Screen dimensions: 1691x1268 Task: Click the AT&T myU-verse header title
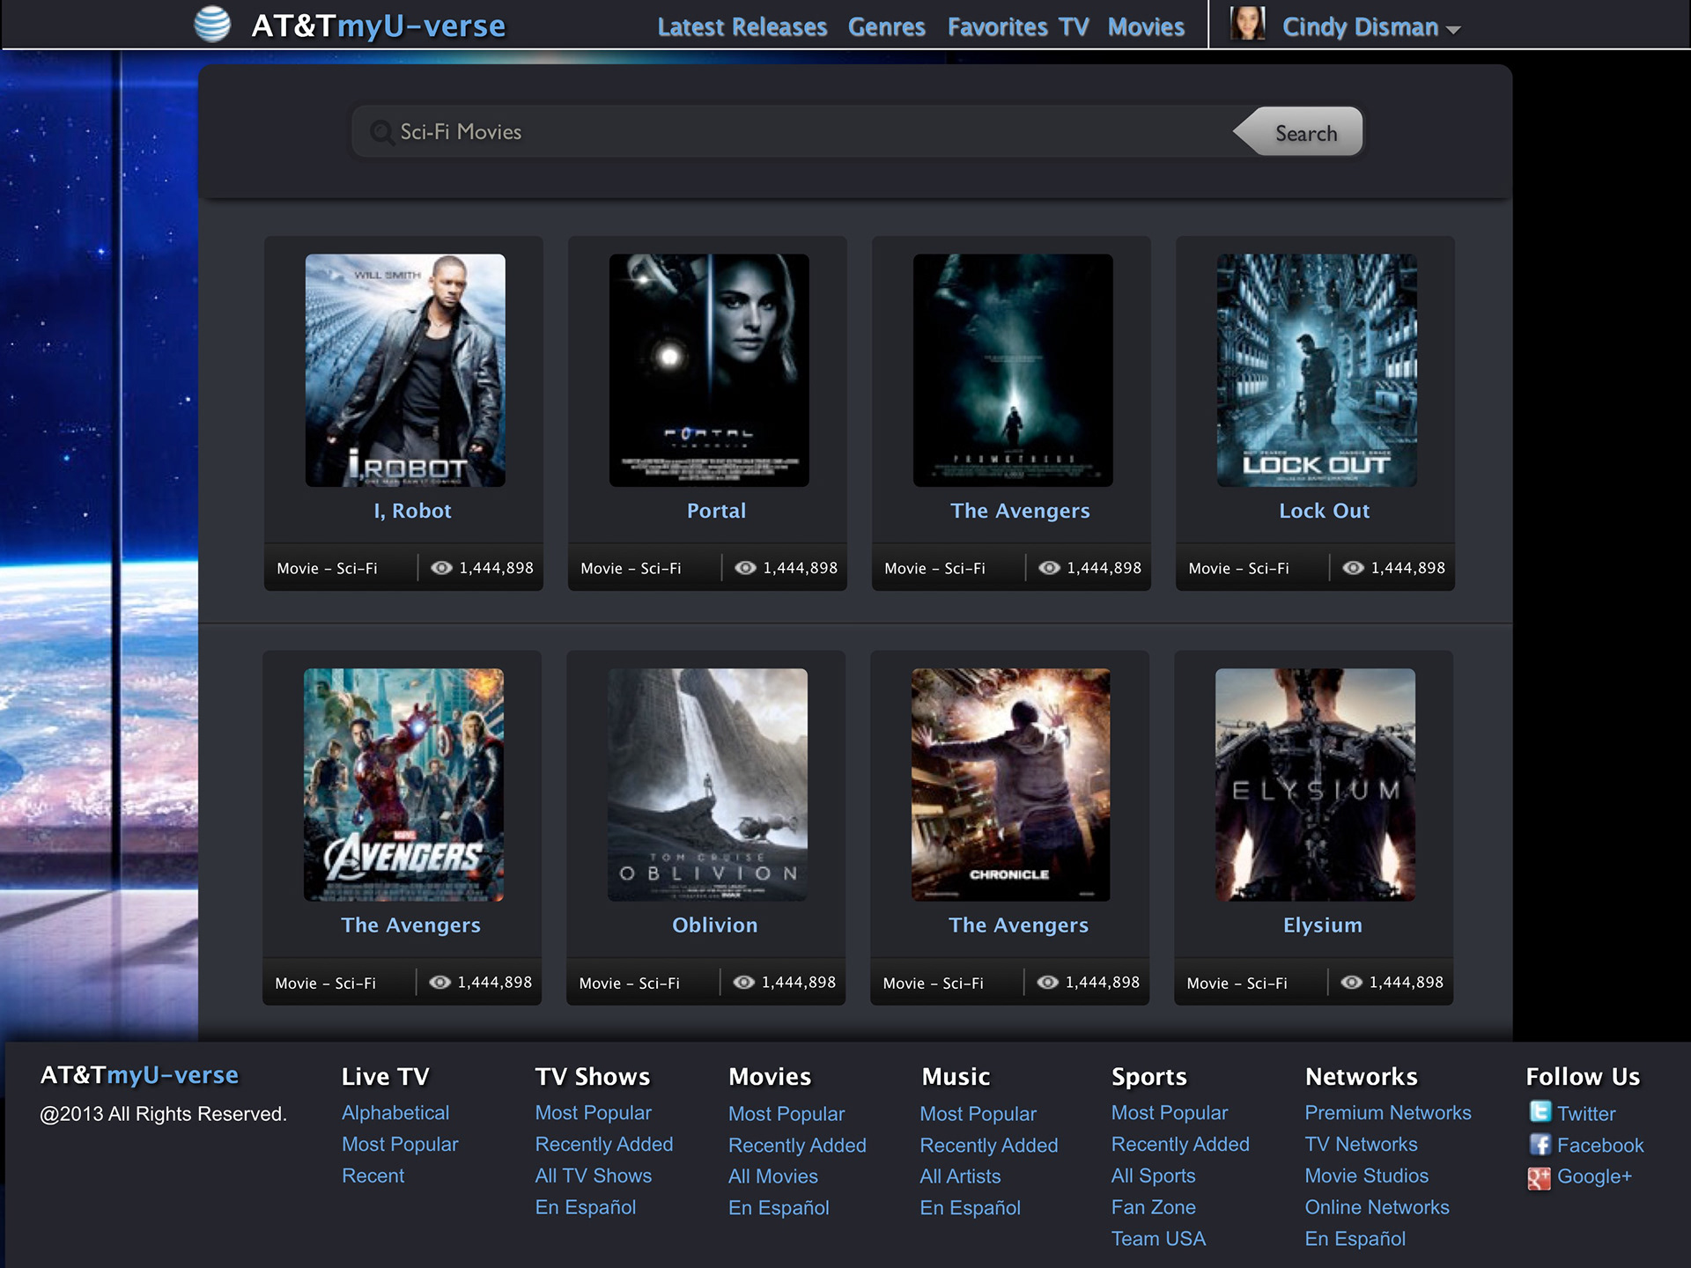coord(379,26)
